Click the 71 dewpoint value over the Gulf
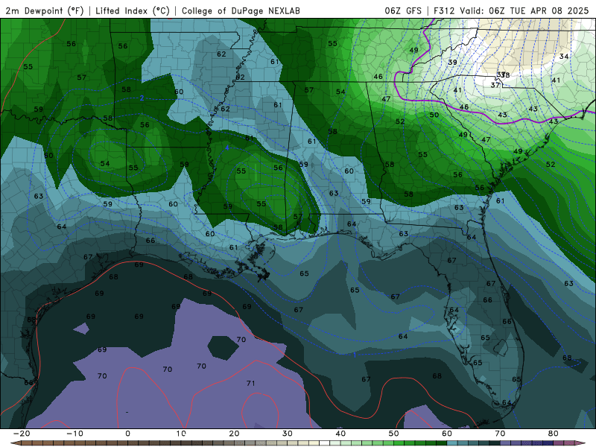The width and height of the screenshot is (596, 447). [x=250, y=383]
